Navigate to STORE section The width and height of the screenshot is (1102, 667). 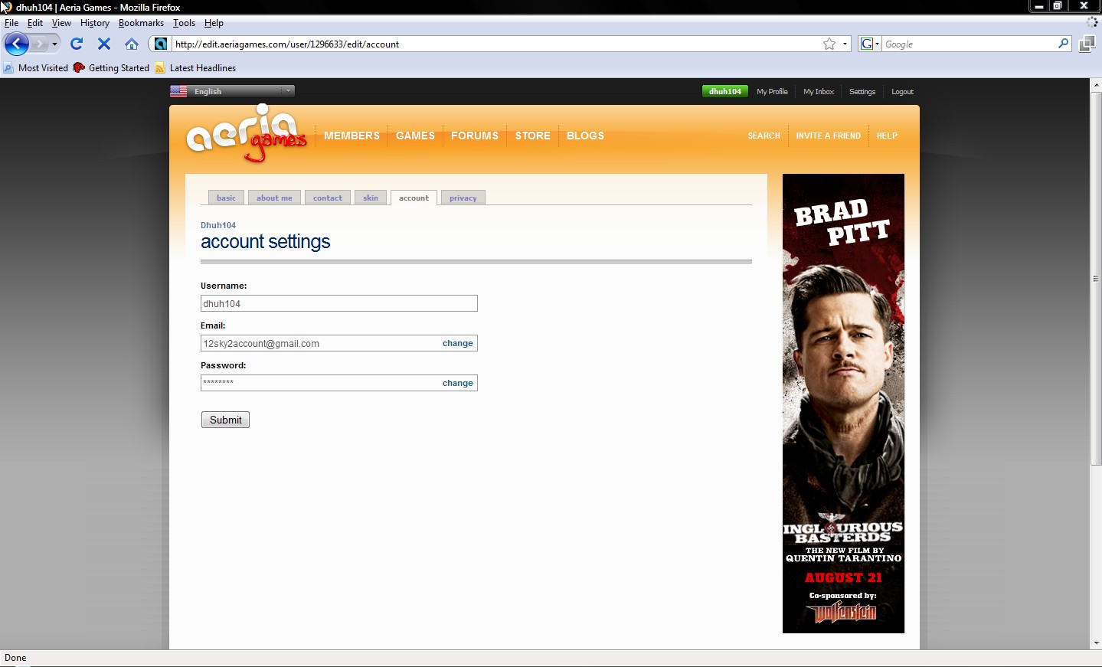click(x=532, y=136)
